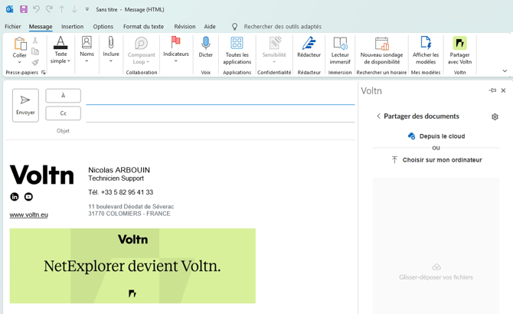The width and height of the screenshot is (513, 314).
Task: Open the www.voltn.eu link
Action: coord(29,214)
